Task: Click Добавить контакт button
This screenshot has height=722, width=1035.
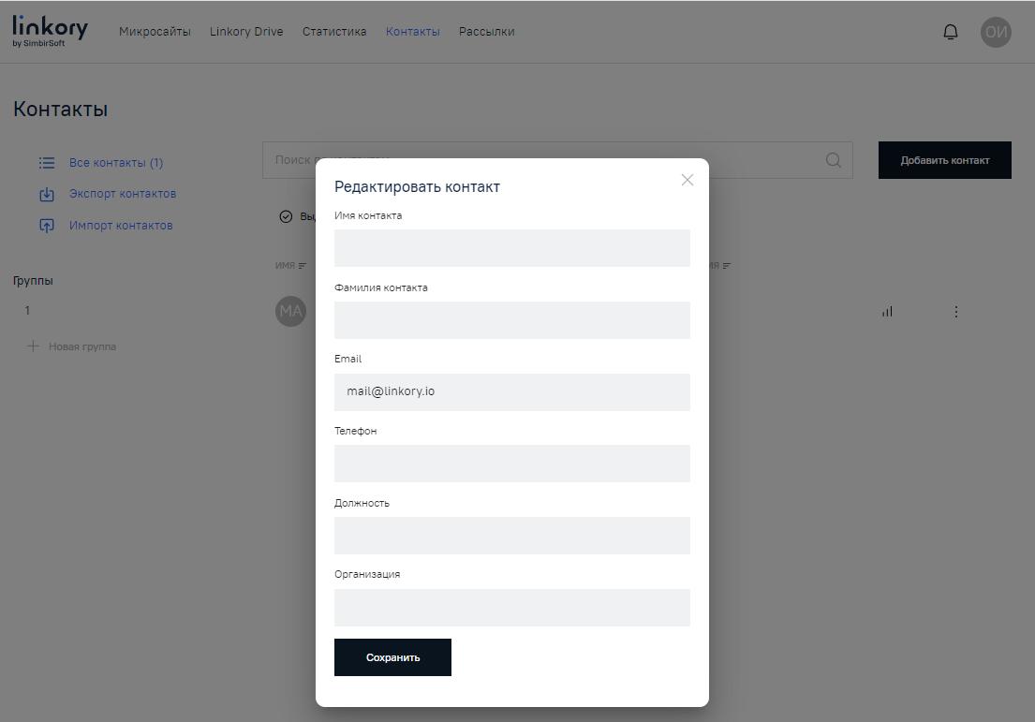Action: 944,160
